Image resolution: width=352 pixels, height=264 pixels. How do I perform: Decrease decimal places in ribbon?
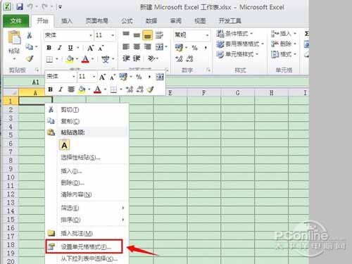click(x=189, y=59)
